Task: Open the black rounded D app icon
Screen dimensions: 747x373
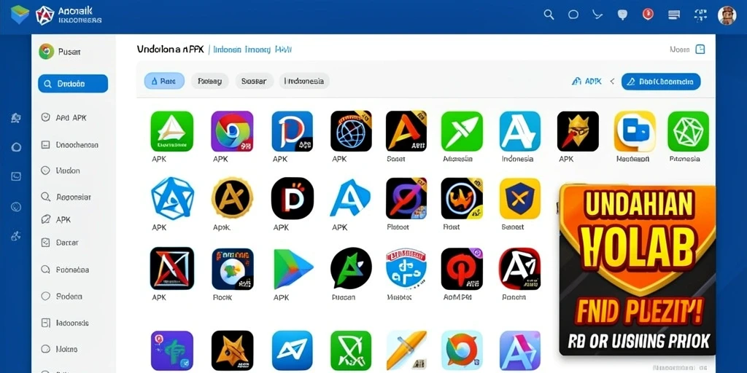Action: point(293,198)
